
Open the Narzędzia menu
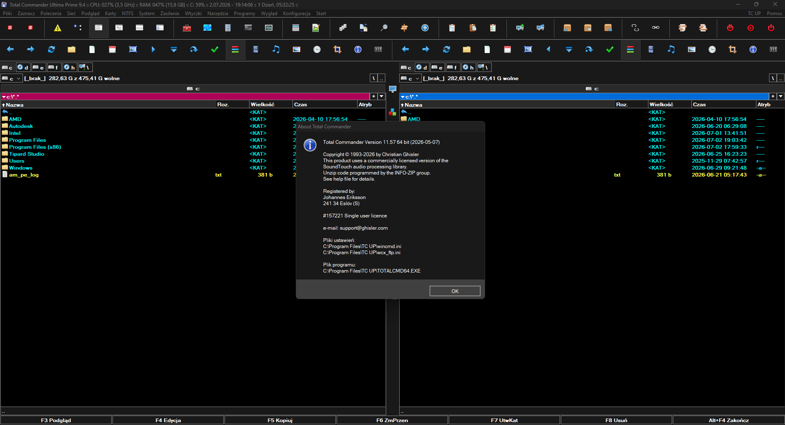coord(218,13)
